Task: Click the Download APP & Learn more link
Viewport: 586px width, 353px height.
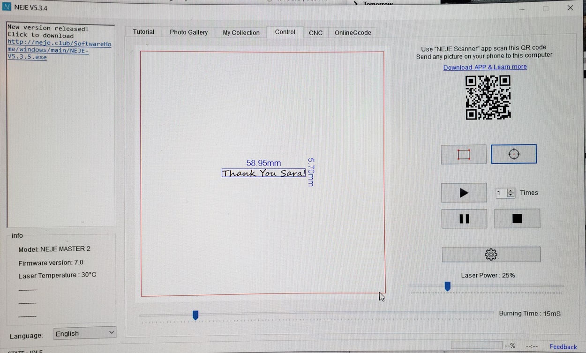Action: tap(485, 67)
